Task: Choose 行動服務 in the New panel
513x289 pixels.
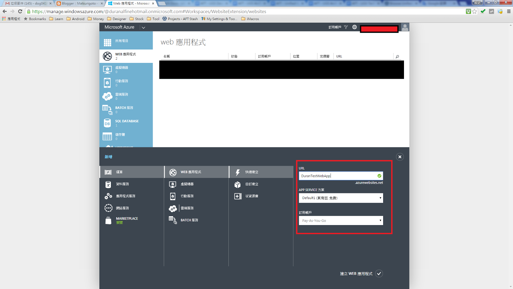Action: 197,196
